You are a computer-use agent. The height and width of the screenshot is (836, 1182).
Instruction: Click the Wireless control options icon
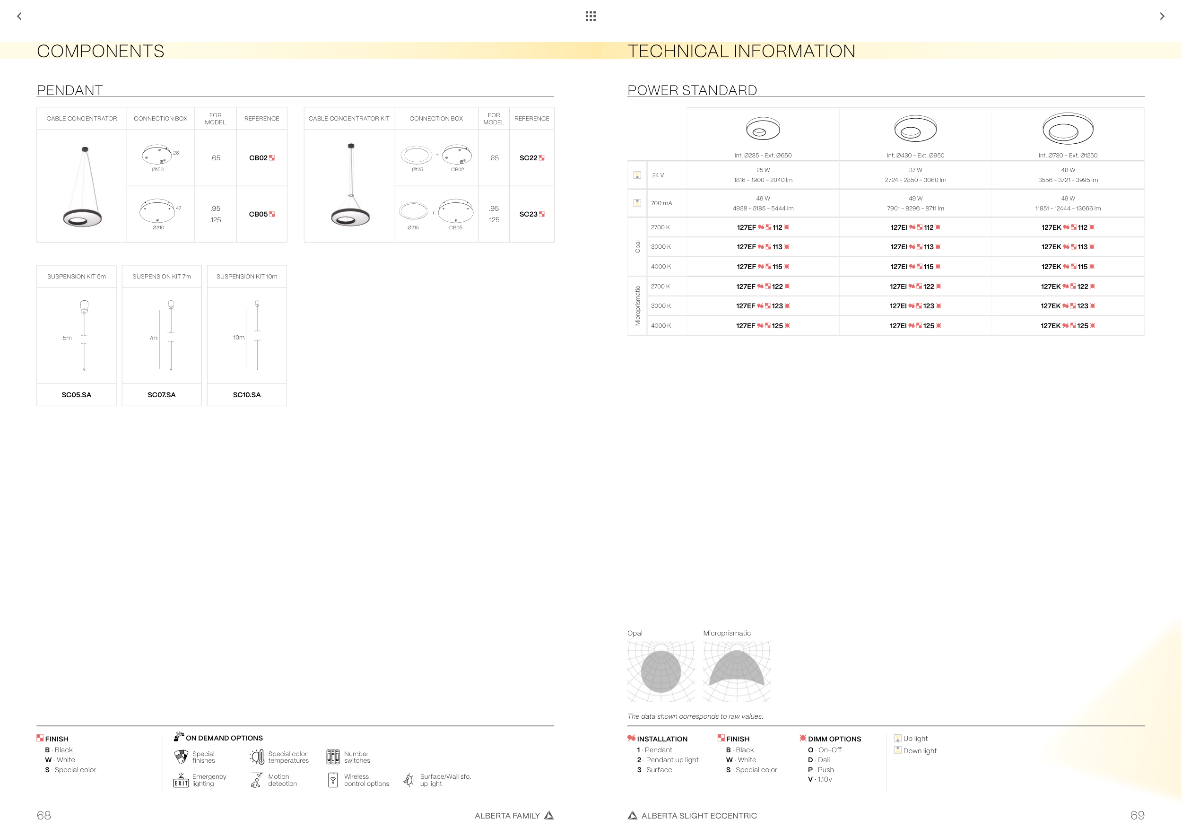[333, 780]
